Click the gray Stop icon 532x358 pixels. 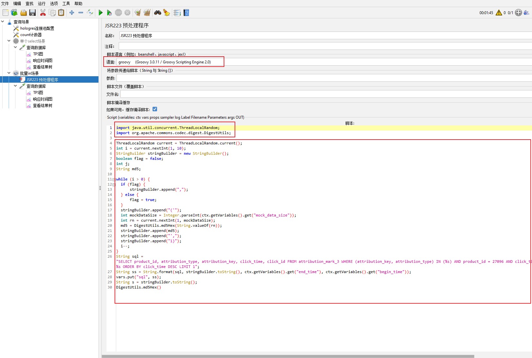(x=118, y=13)
